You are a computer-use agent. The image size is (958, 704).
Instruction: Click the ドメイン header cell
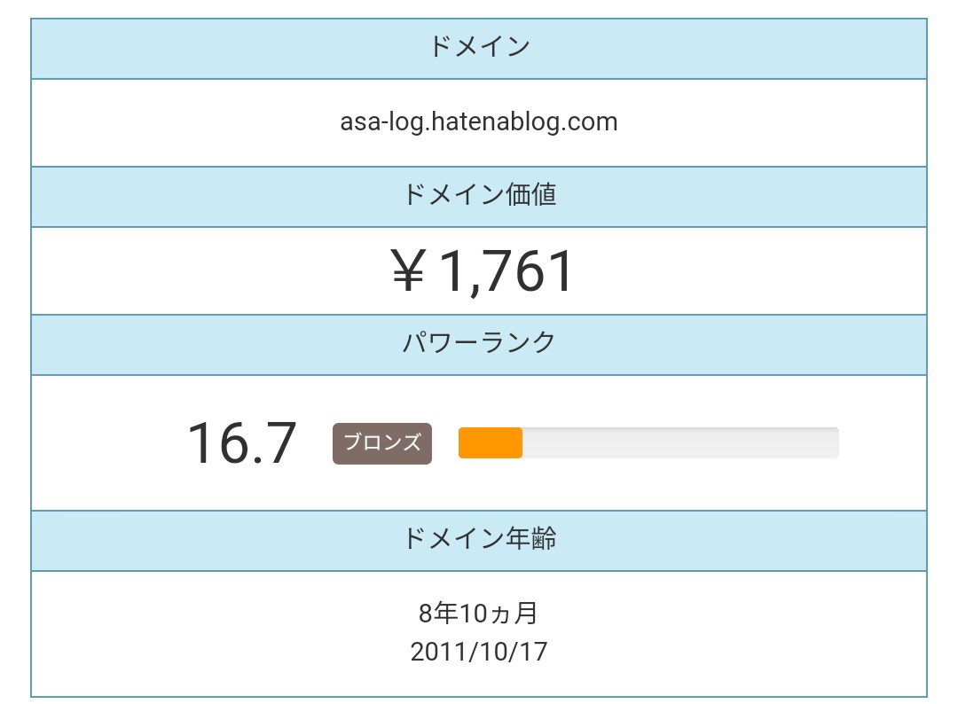pyautogui.click(x=479, y=48)
